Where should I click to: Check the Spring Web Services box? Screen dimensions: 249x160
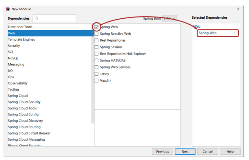point(97,67)
